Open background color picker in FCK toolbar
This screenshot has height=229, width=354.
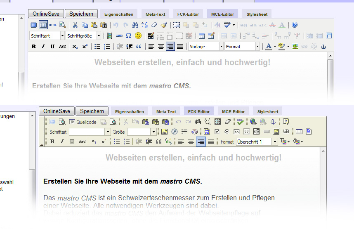pyautogui.click(x=298, y=142)
